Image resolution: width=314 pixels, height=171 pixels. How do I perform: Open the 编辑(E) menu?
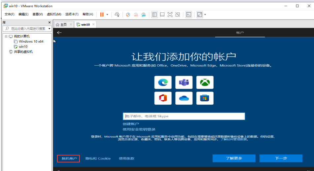(23, 14)
